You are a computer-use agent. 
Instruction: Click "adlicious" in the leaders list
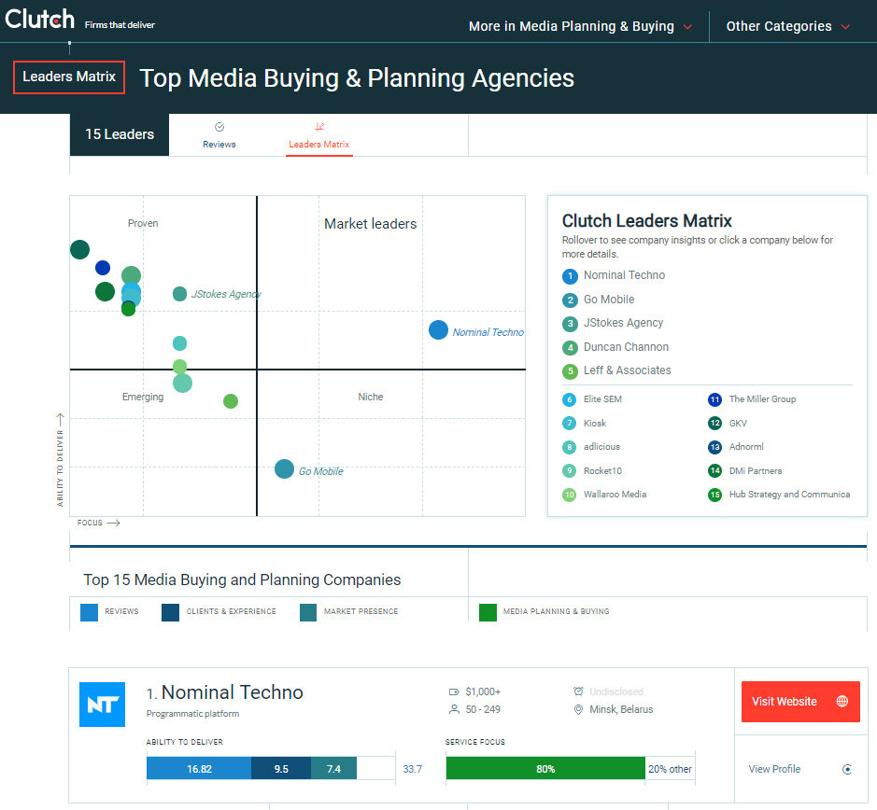click(x=601, y=447)
